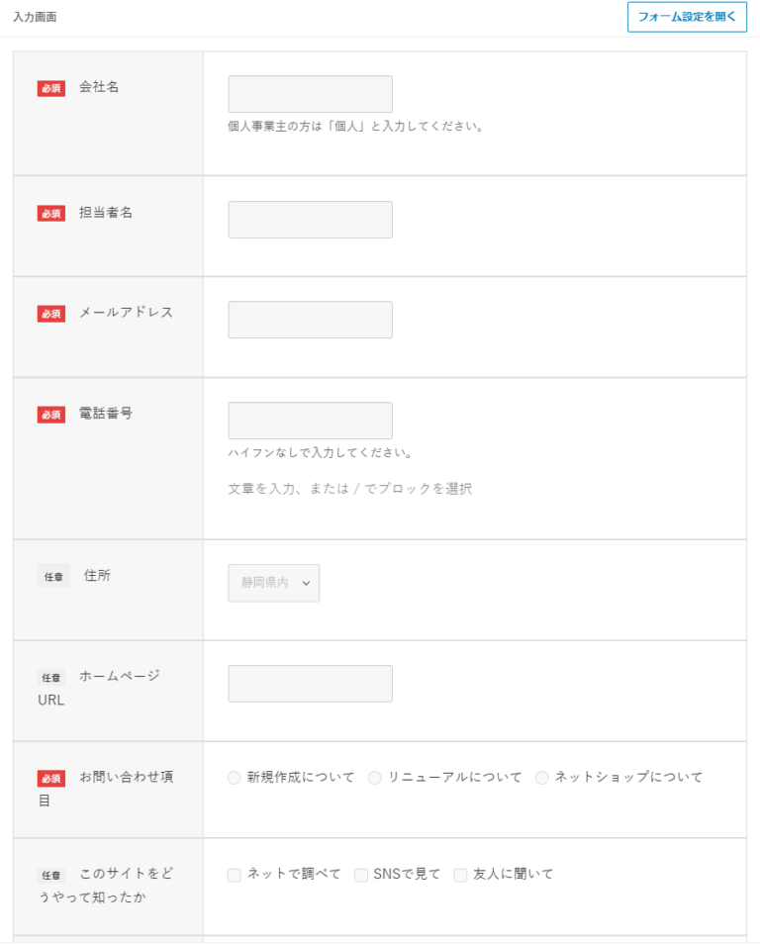The image size is (760, 944).
Task: Click the 担当者名 input field
Action: (x=310, y=219)
